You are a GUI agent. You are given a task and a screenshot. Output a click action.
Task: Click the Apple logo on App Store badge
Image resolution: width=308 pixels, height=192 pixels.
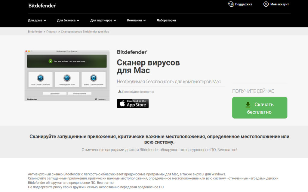coord(122,103)
